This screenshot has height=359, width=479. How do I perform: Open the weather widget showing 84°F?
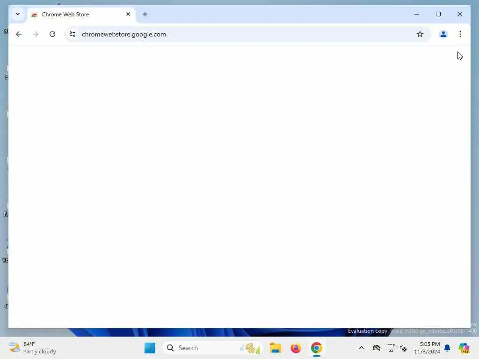coord(33,348)
